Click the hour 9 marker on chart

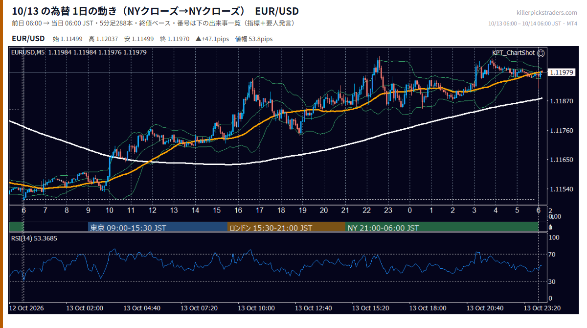point(88,211)
